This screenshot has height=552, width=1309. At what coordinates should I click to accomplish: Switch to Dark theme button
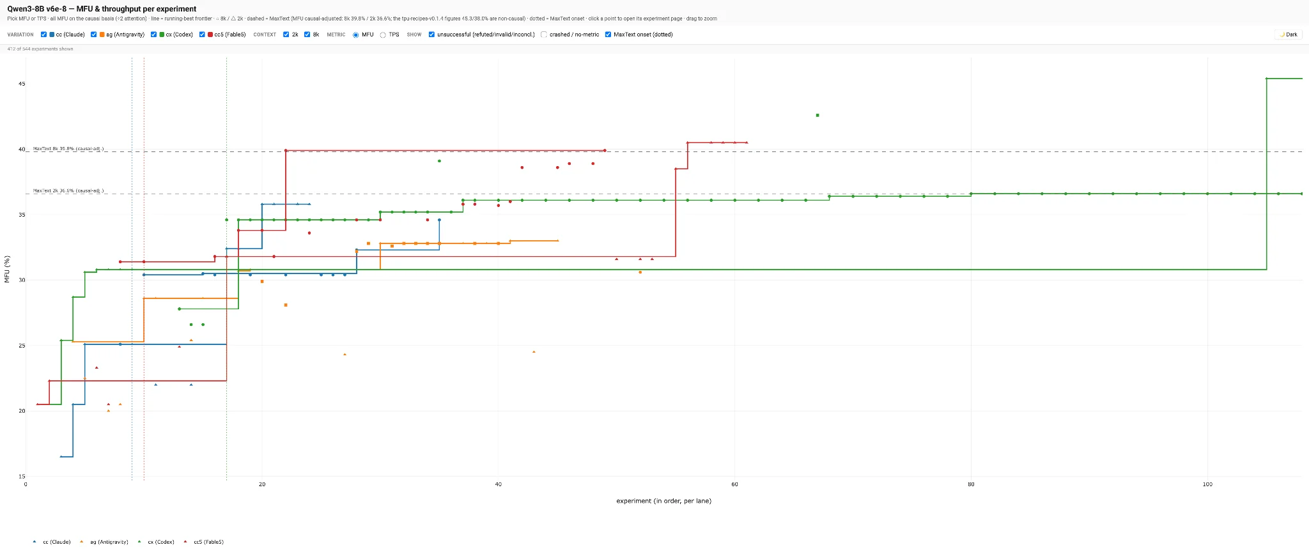1289,34
